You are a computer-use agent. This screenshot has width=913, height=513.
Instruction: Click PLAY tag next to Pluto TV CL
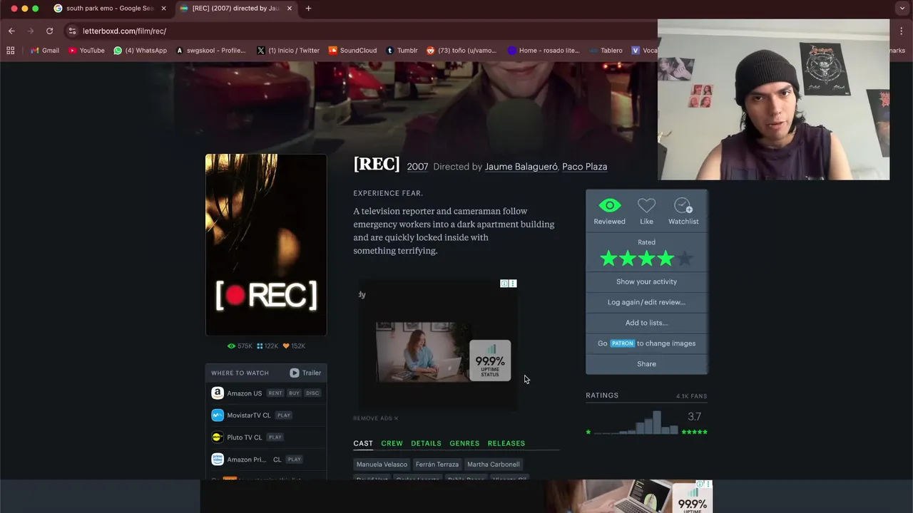275,437
